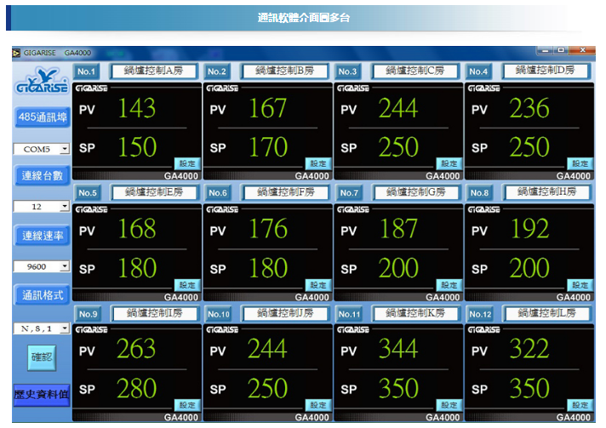Click 設定 on the No.1 controller
Image resolution: width=606 pixels, height=428 pixels.
[x=187, y=163]
